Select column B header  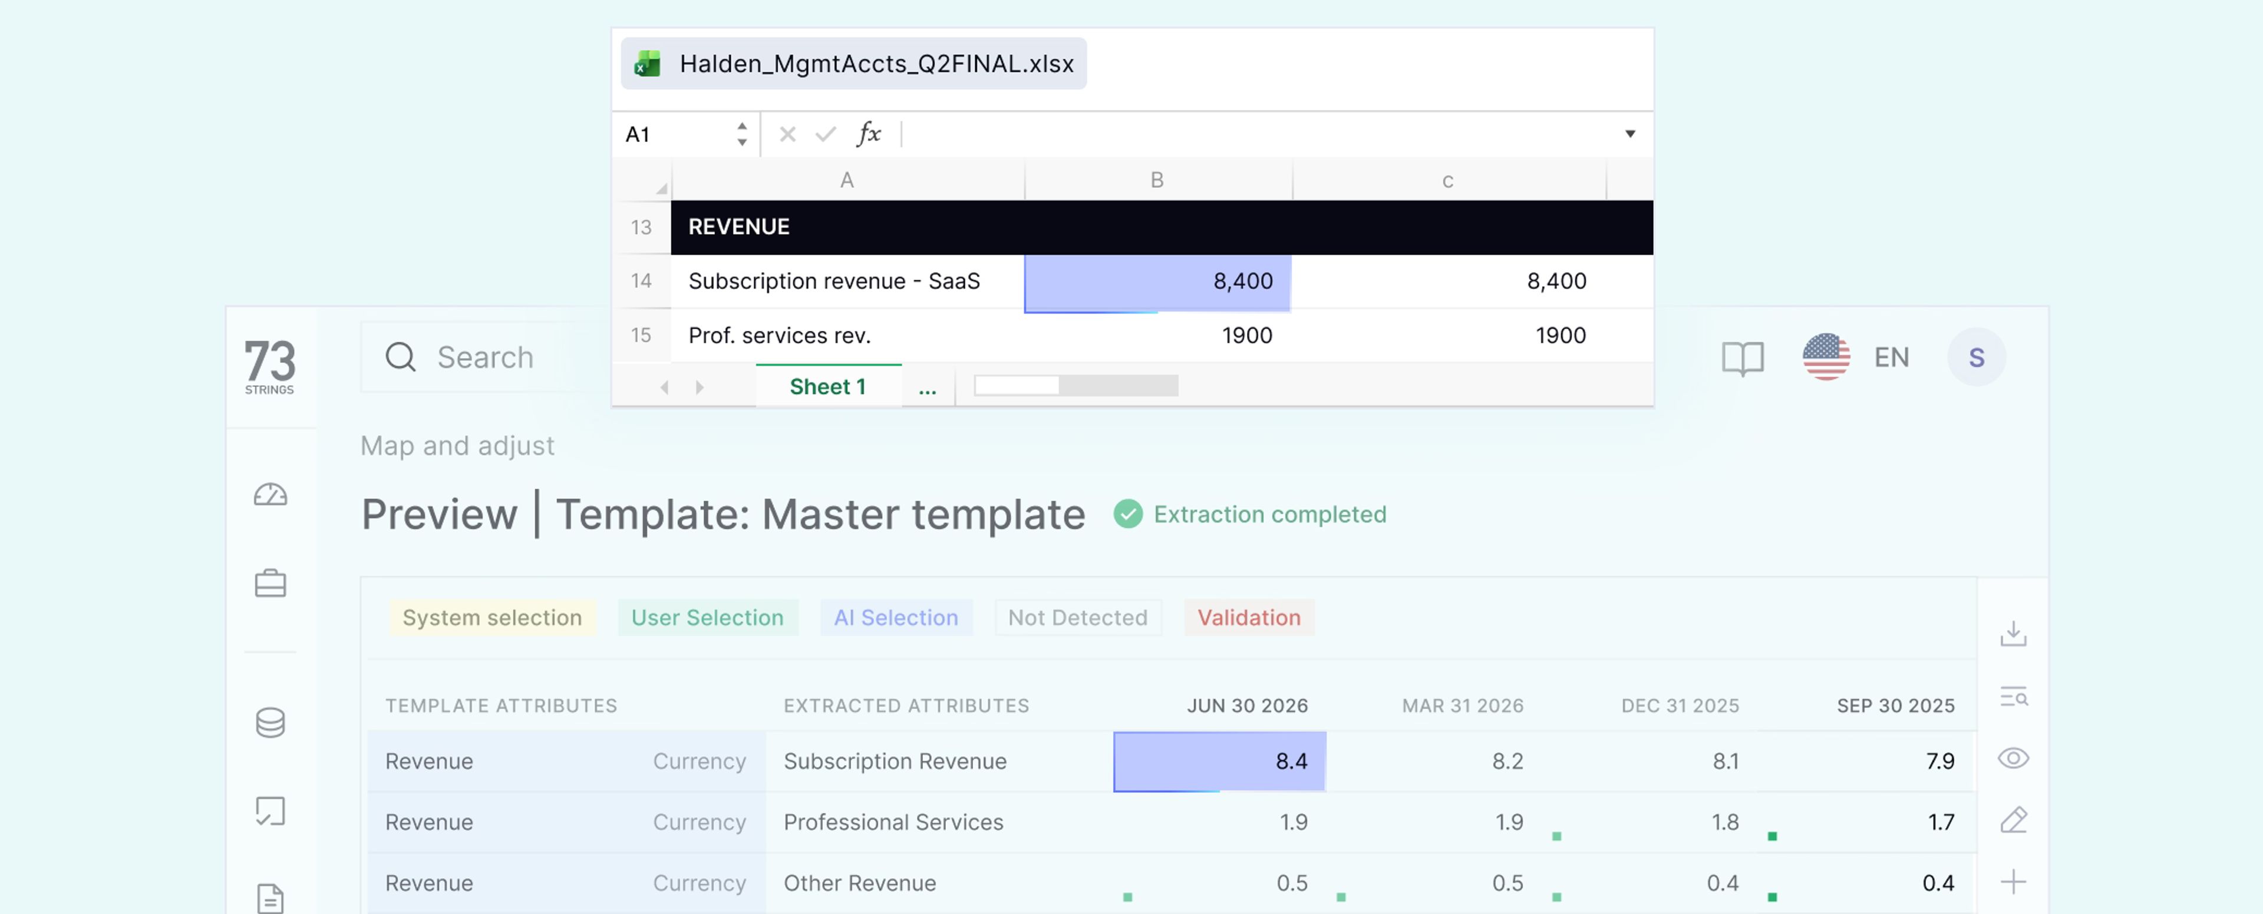pyautogui.click(x=1157, y=180)
